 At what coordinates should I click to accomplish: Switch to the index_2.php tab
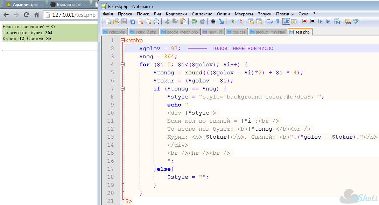(143, 32)
